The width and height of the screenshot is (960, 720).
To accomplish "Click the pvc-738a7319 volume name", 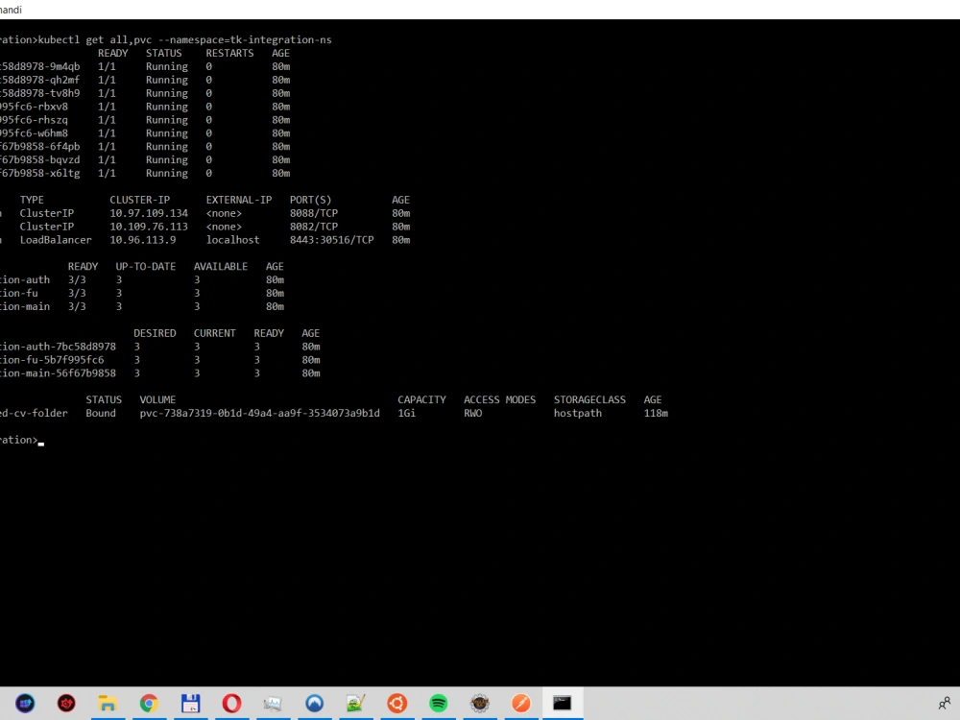I will pos(259,413).
